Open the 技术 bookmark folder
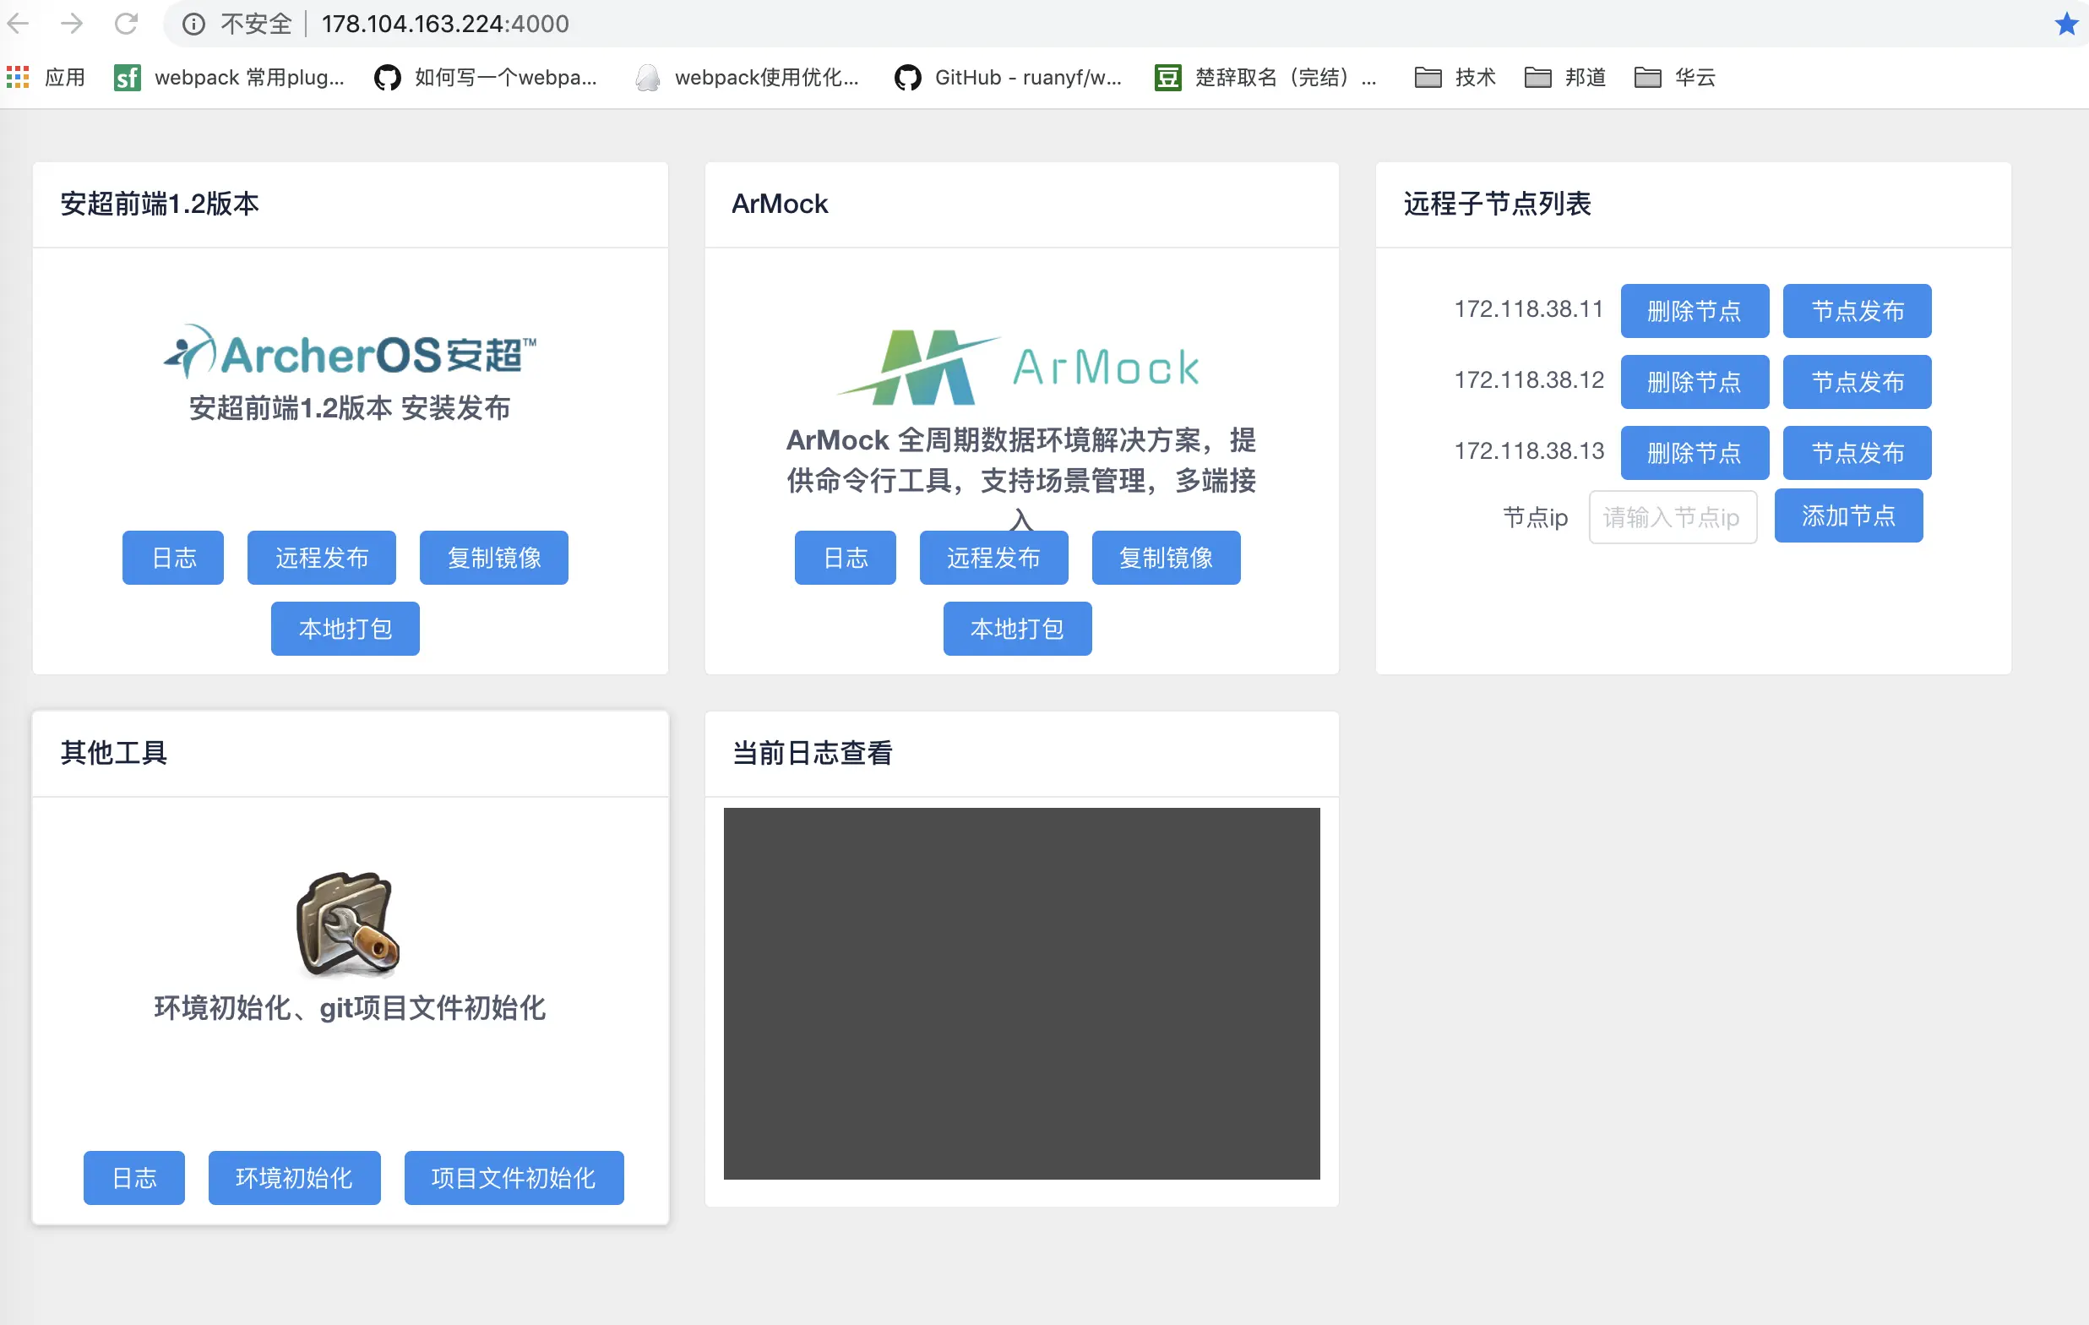The width and height of the screenshot is (2089, 1325). click(x=1455, y=77)
